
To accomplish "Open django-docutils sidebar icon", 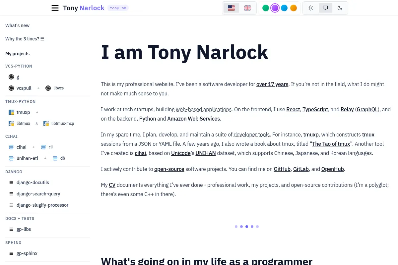I will 11,183.
